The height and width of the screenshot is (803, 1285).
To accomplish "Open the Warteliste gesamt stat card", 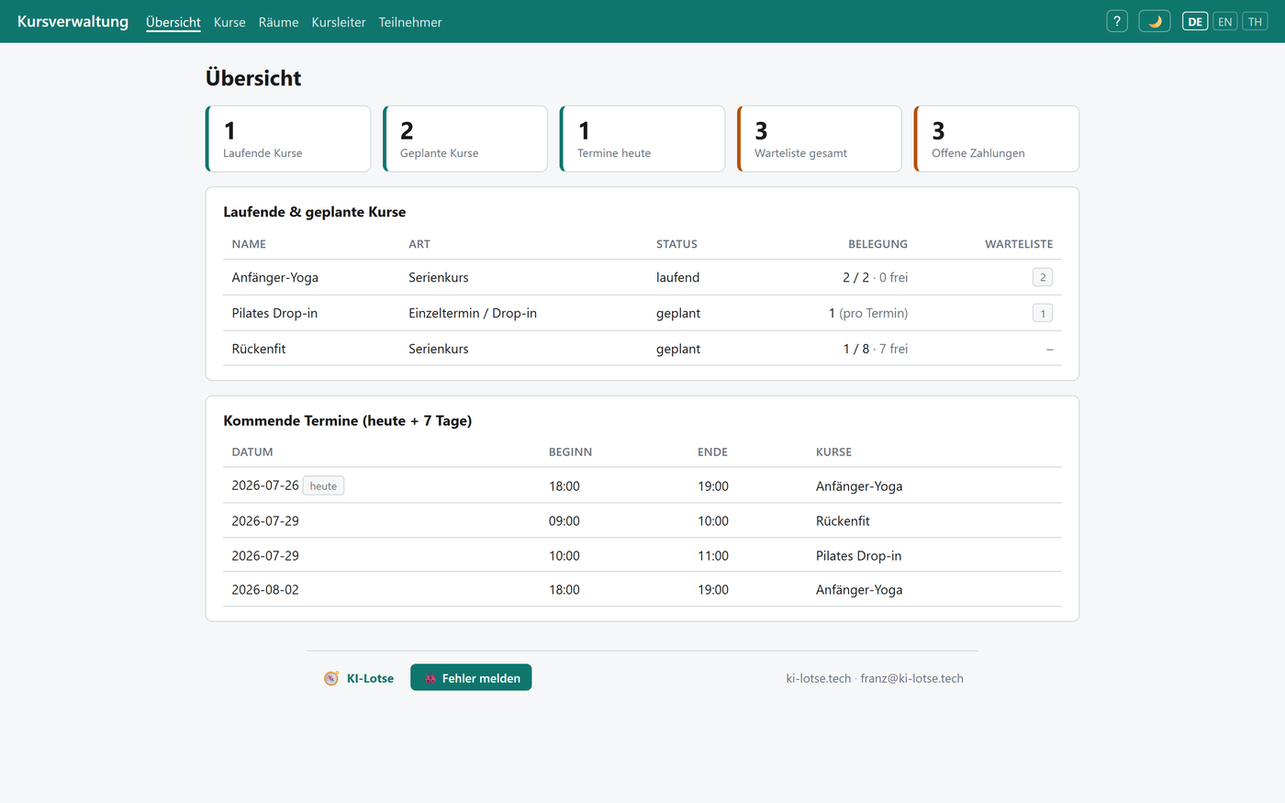I will pyautogui.click(x=820, y=139).
